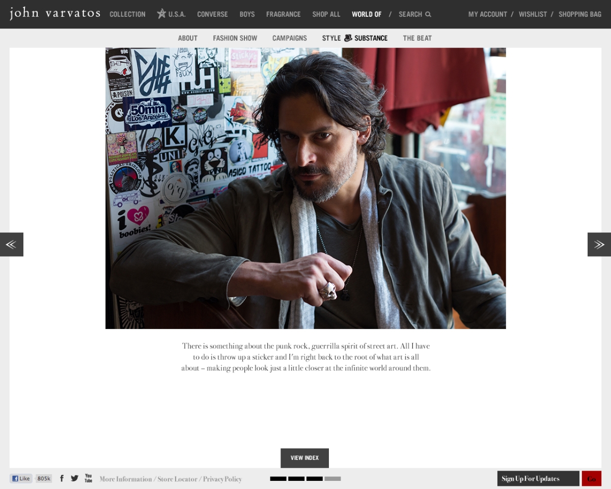Open the Boys menu

pos(247,14)
